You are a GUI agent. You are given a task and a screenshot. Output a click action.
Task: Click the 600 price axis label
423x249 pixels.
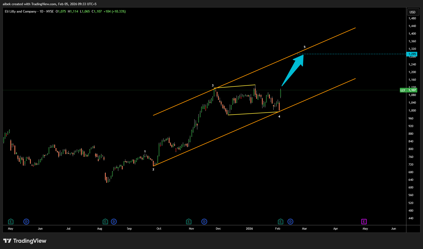pyautogui.click(x=411, y=188)
